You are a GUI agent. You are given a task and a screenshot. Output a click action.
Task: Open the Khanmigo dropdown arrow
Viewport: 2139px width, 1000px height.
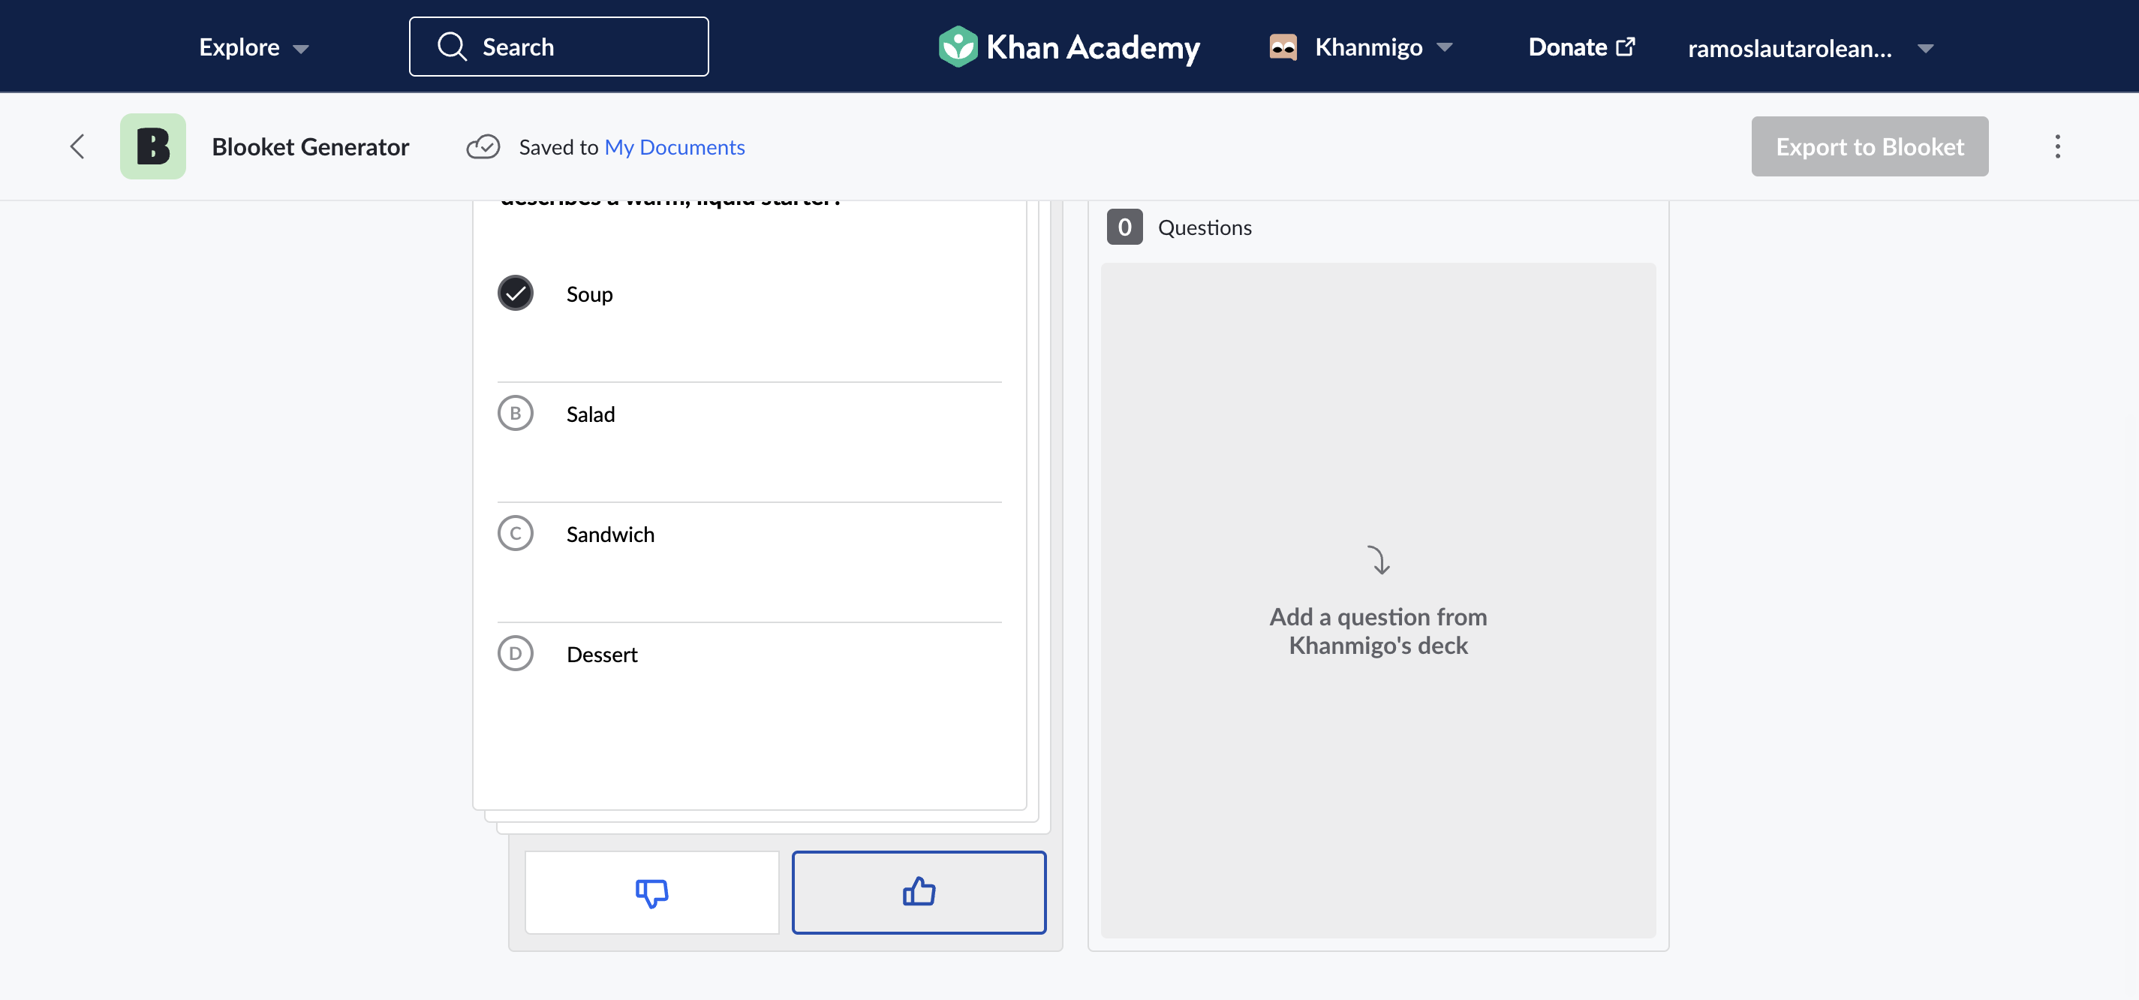click(x=1444, y=47)
